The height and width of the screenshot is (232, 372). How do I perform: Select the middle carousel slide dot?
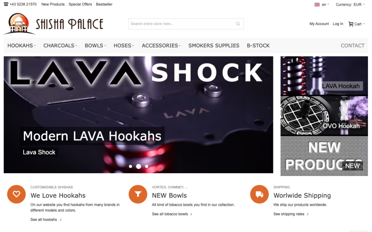coord(138,166)
